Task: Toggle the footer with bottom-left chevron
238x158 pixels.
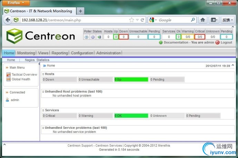Action: pos(4,145)
